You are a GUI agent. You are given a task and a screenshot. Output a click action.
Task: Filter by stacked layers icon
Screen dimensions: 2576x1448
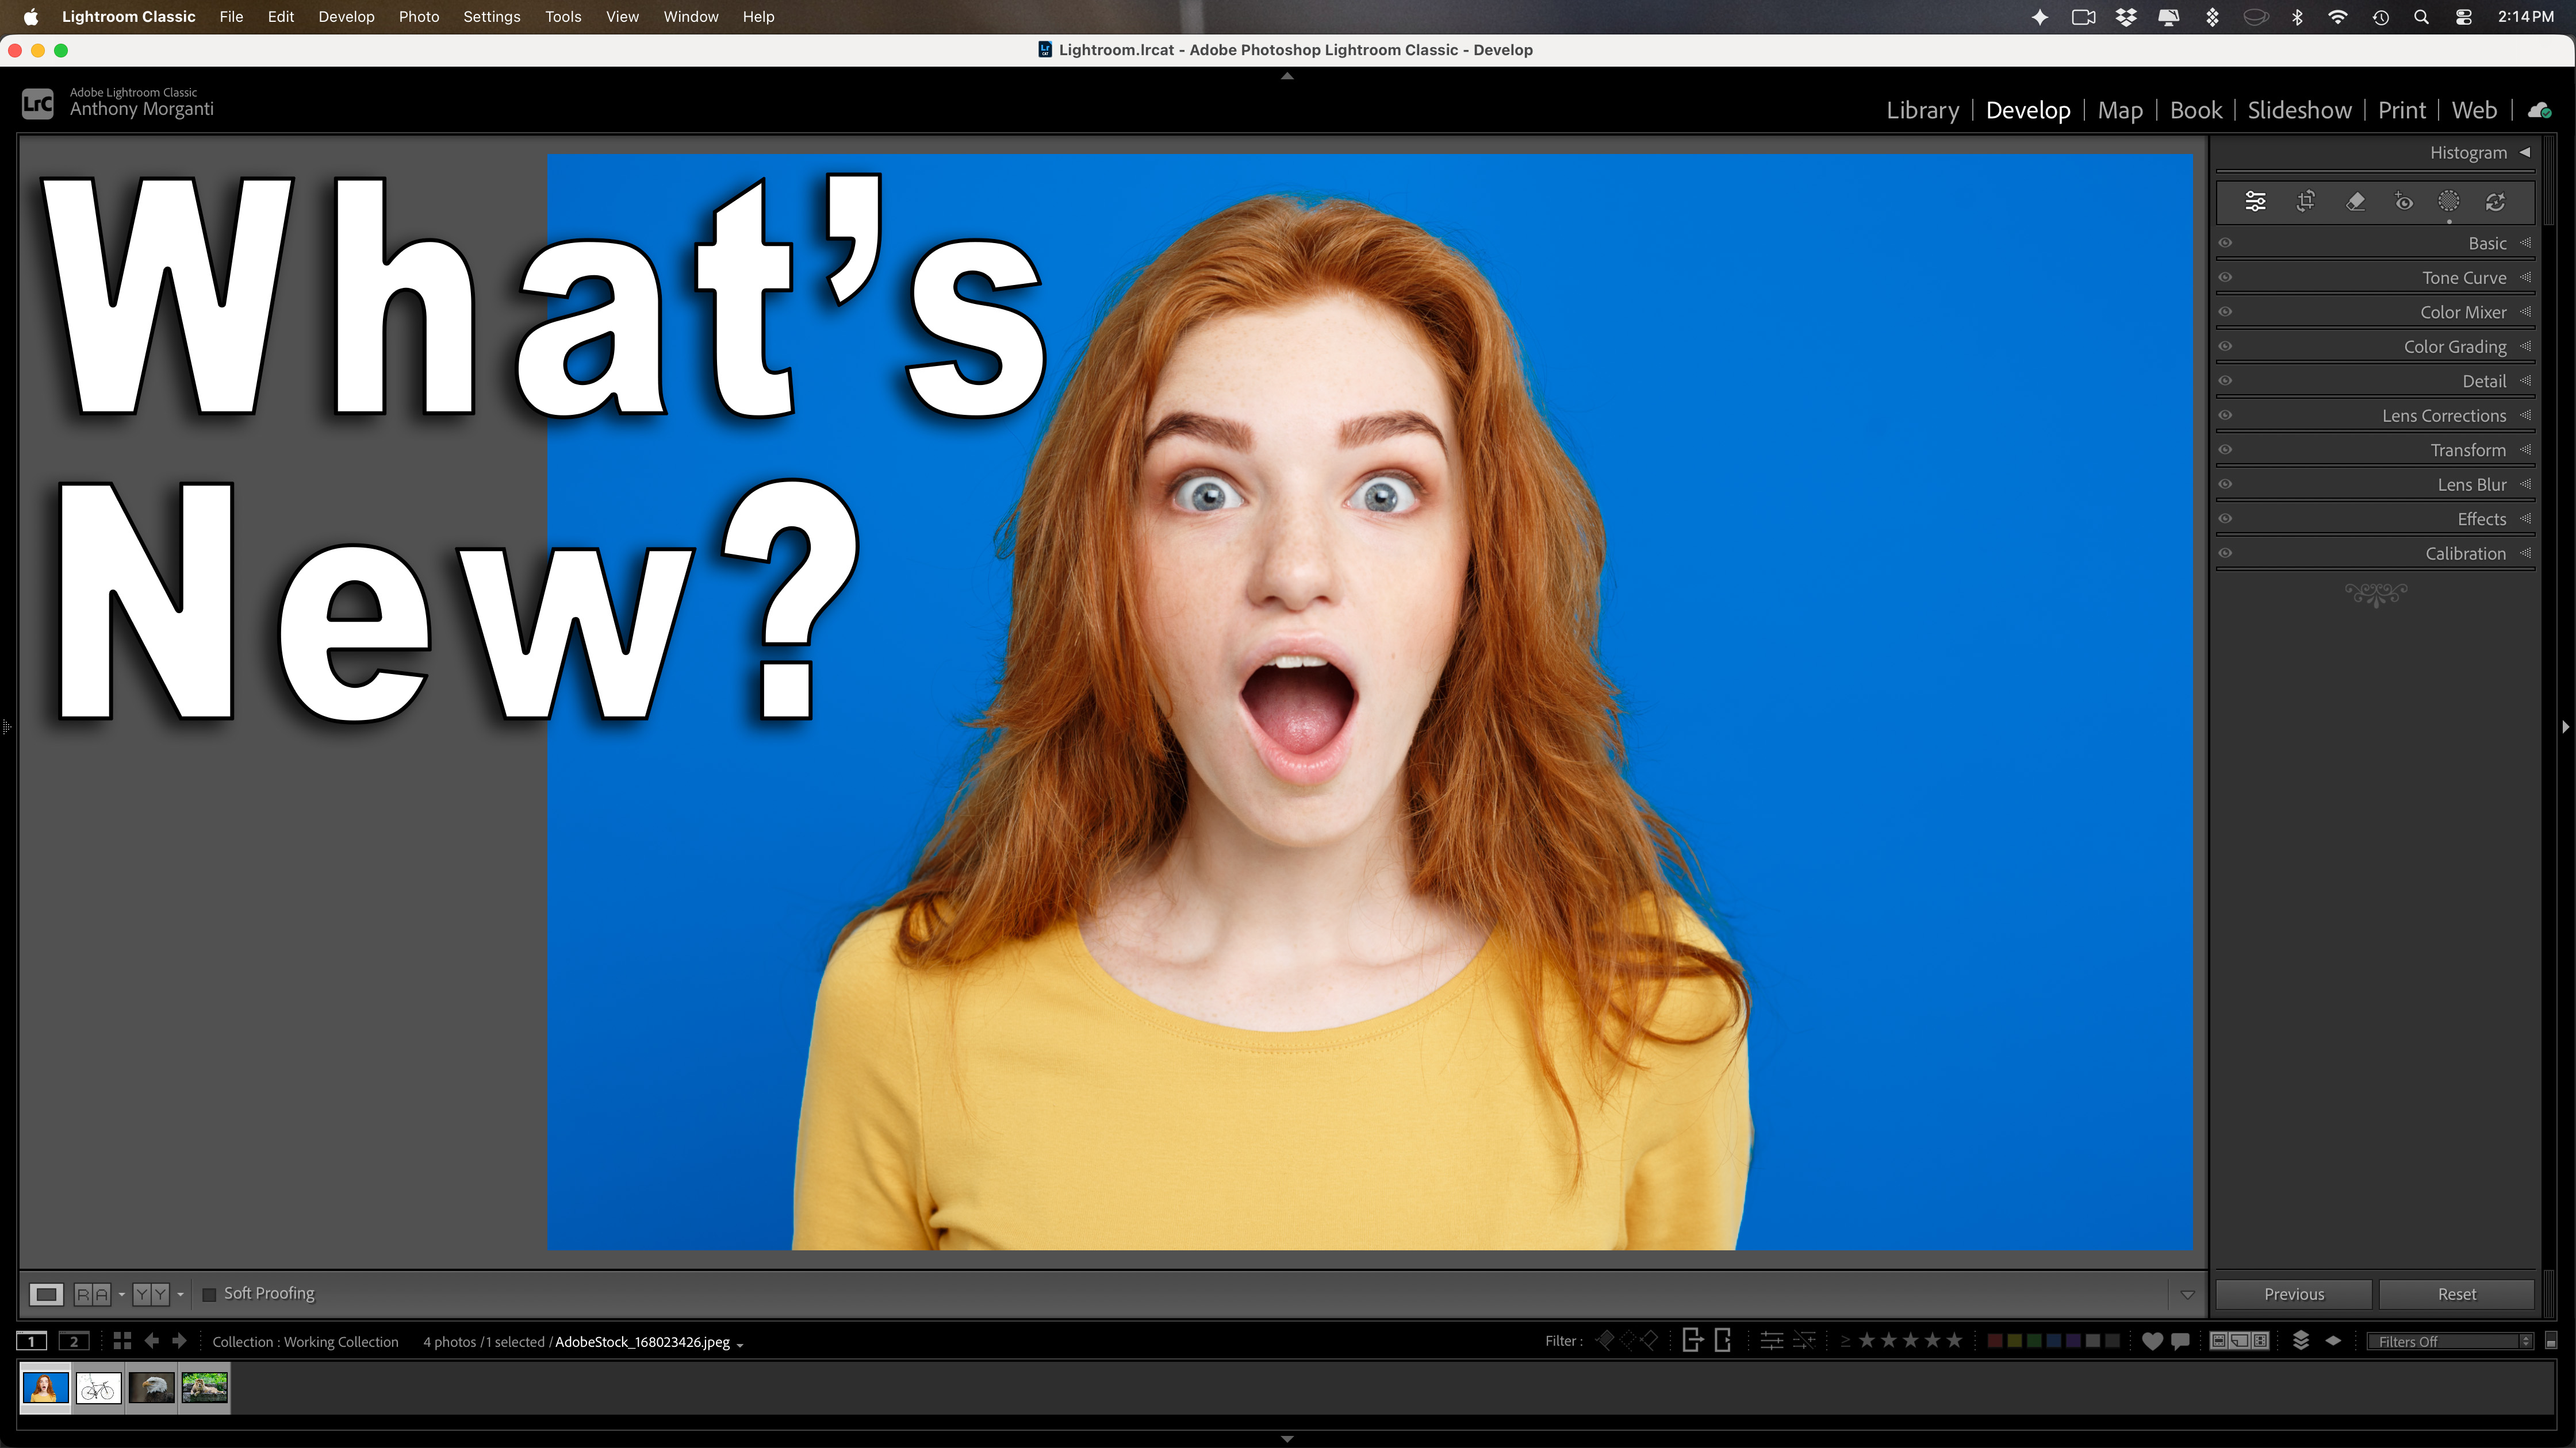2301,1341
